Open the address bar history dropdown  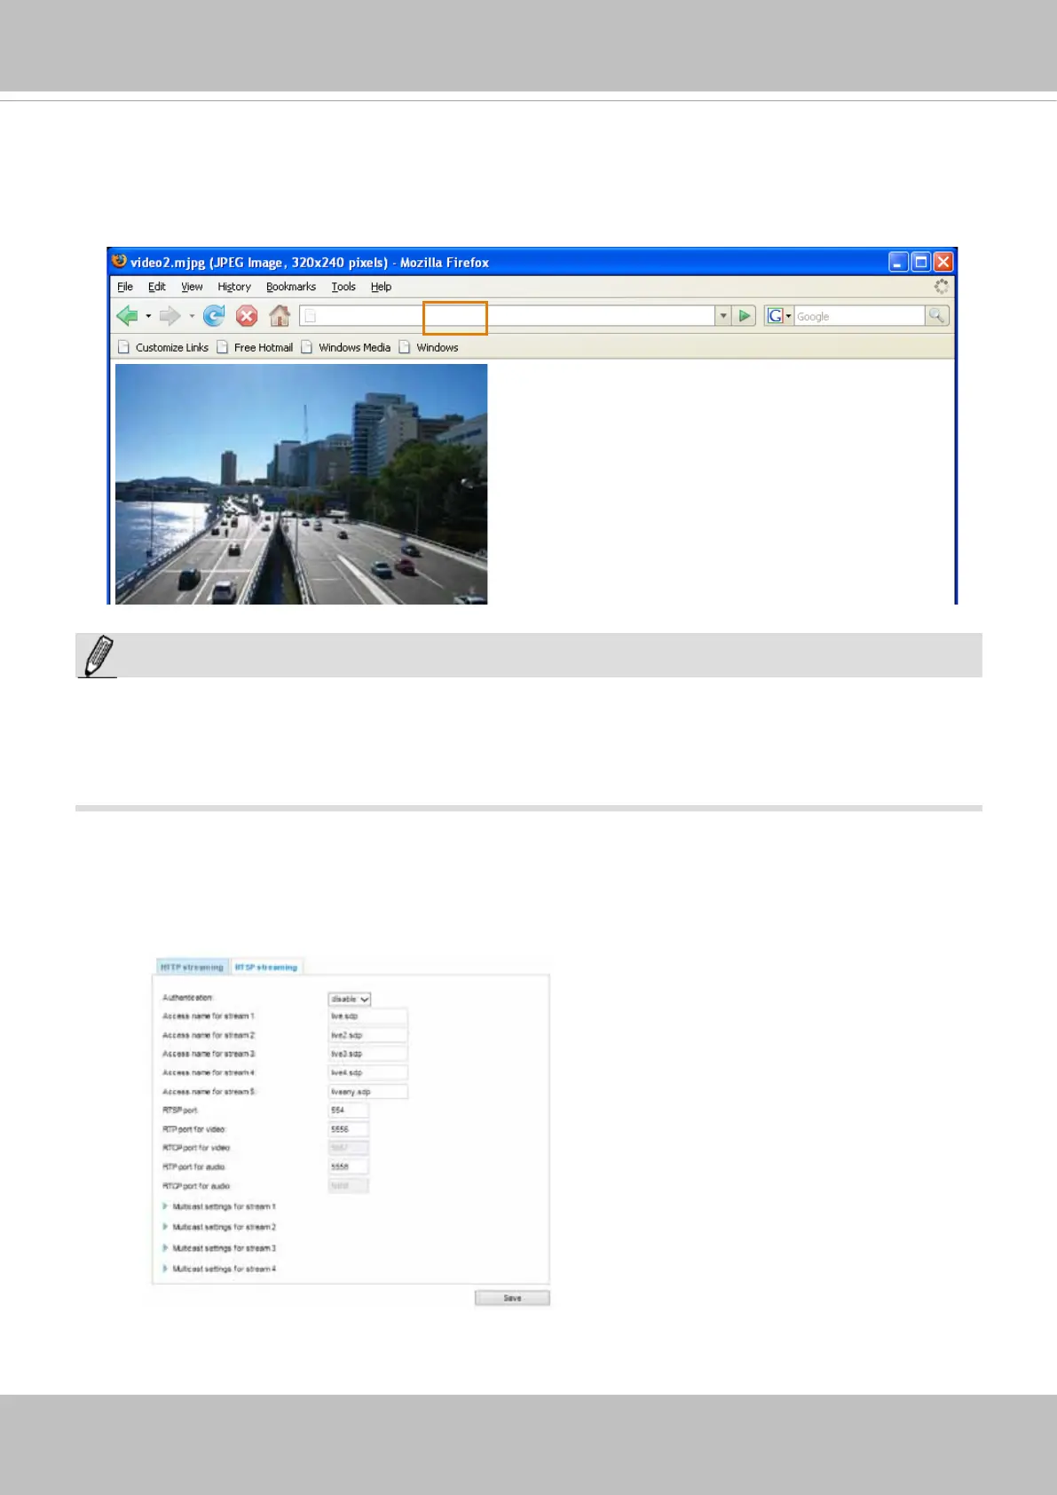[723, 315]
